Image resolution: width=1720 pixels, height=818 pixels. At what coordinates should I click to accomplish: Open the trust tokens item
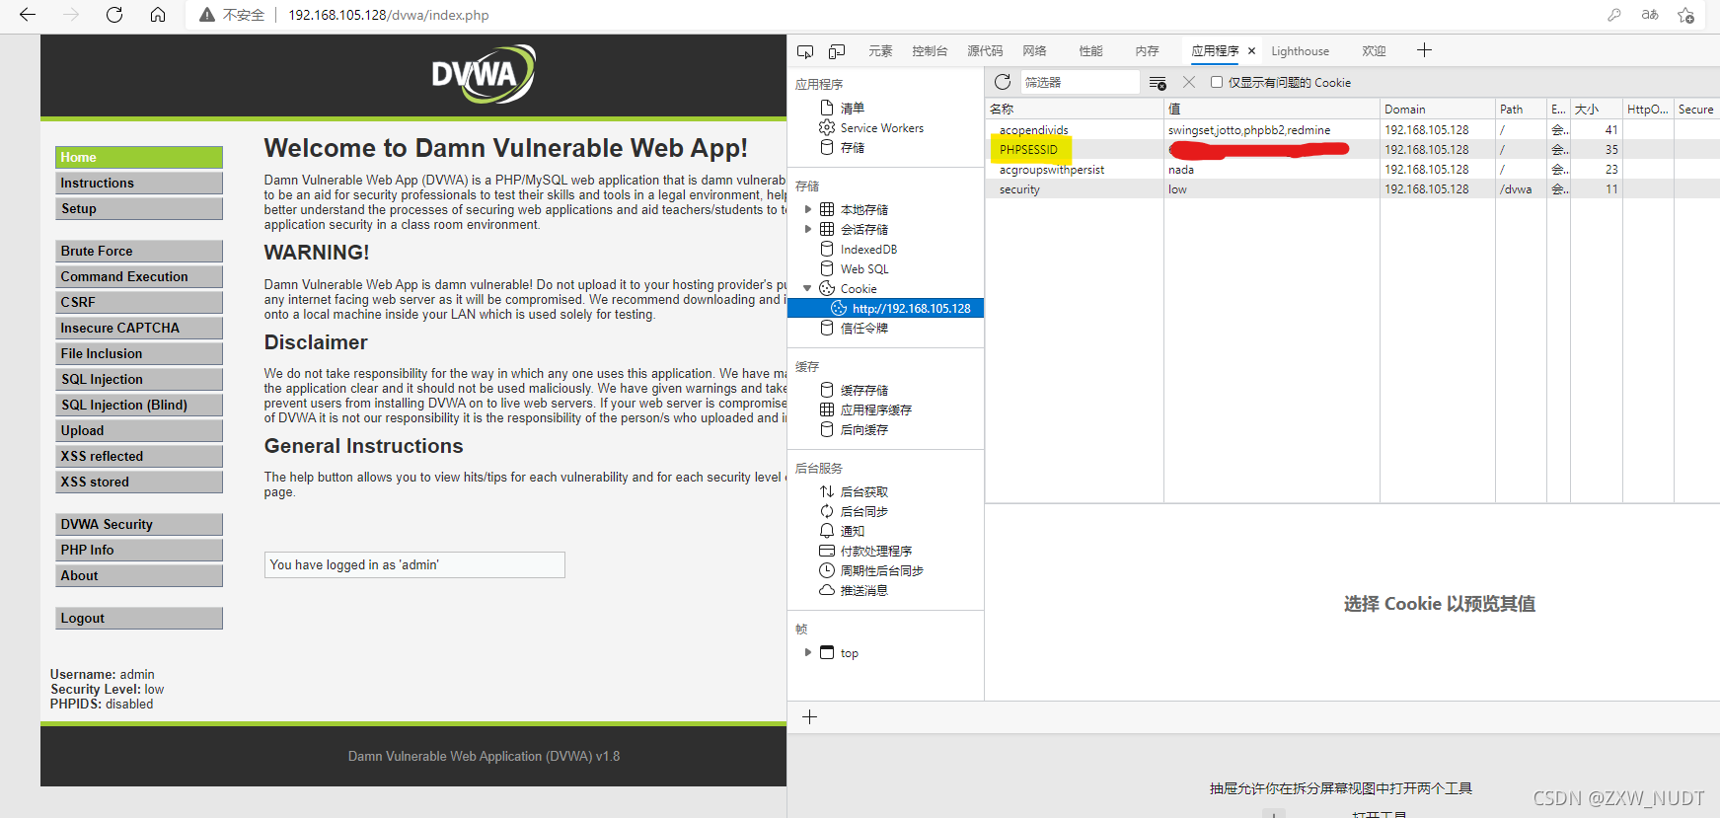click(854, 328)
